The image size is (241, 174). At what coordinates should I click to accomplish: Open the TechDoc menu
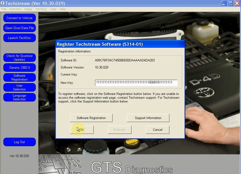pos(41,9)
